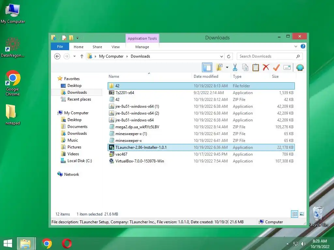Select mega2.dp.ua_wkRYz5LBV ZIP file
Screen dimensions: 334x250
tap(201, 127)
